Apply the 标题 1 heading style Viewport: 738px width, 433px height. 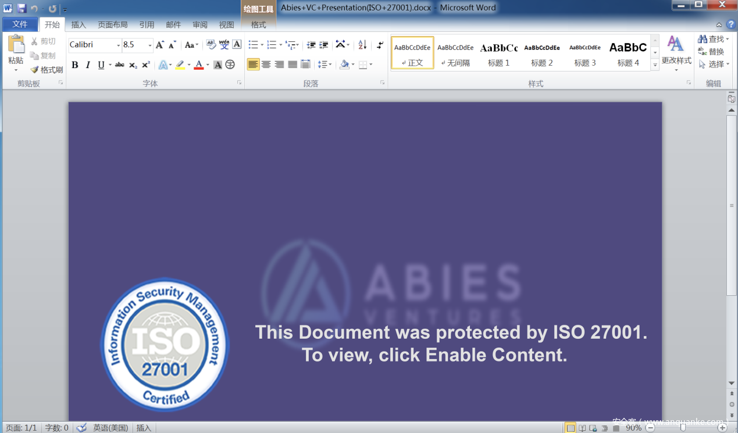[499, 53]
